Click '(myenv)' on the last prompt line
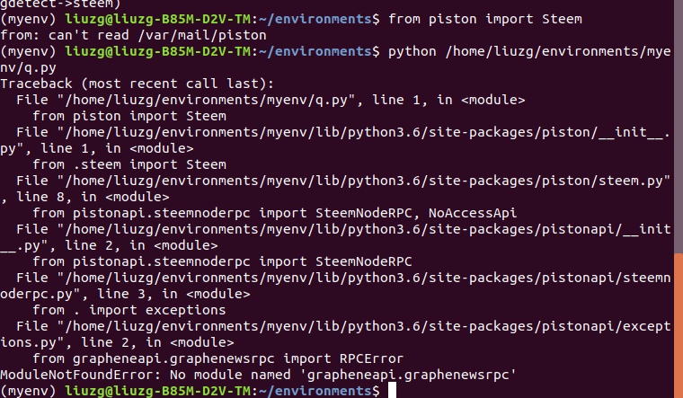This screenshot has width=683, height=398. (26, 391)
